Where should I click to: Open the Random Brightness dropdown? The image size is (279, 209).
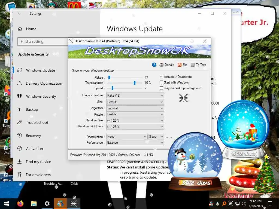(135, 127)
